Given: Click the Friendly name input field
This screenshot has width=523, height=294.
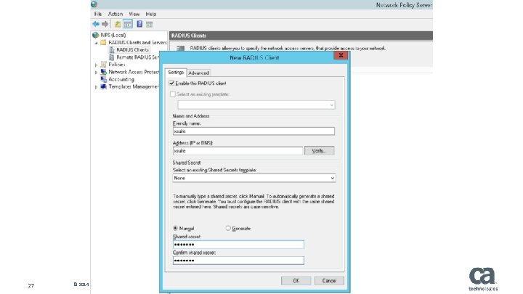Looking at the screenshot, I should point(254,131).
